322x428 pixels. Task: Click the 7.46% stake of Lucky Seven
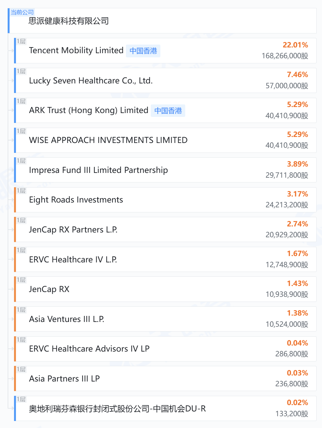tap(297, 75)
